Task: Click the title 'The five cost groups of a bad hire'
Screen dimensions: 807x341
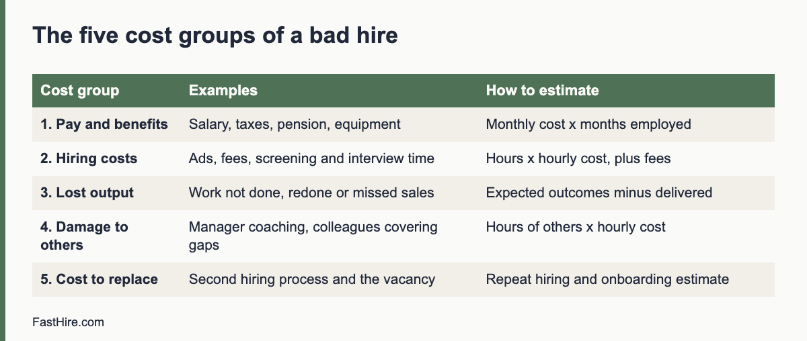Action: 215,35
